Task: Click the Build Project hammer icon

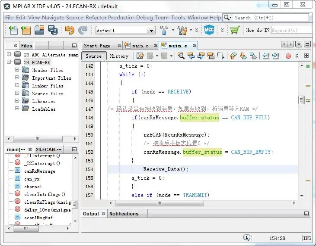Action: click(x=164, y=30)
